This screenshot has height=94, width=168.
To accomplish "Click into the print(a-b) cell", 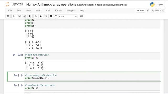I will point(92,87).
